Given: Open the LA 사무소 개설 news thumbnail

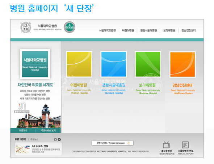Looking at the screenshot, I should click(23, 149).
